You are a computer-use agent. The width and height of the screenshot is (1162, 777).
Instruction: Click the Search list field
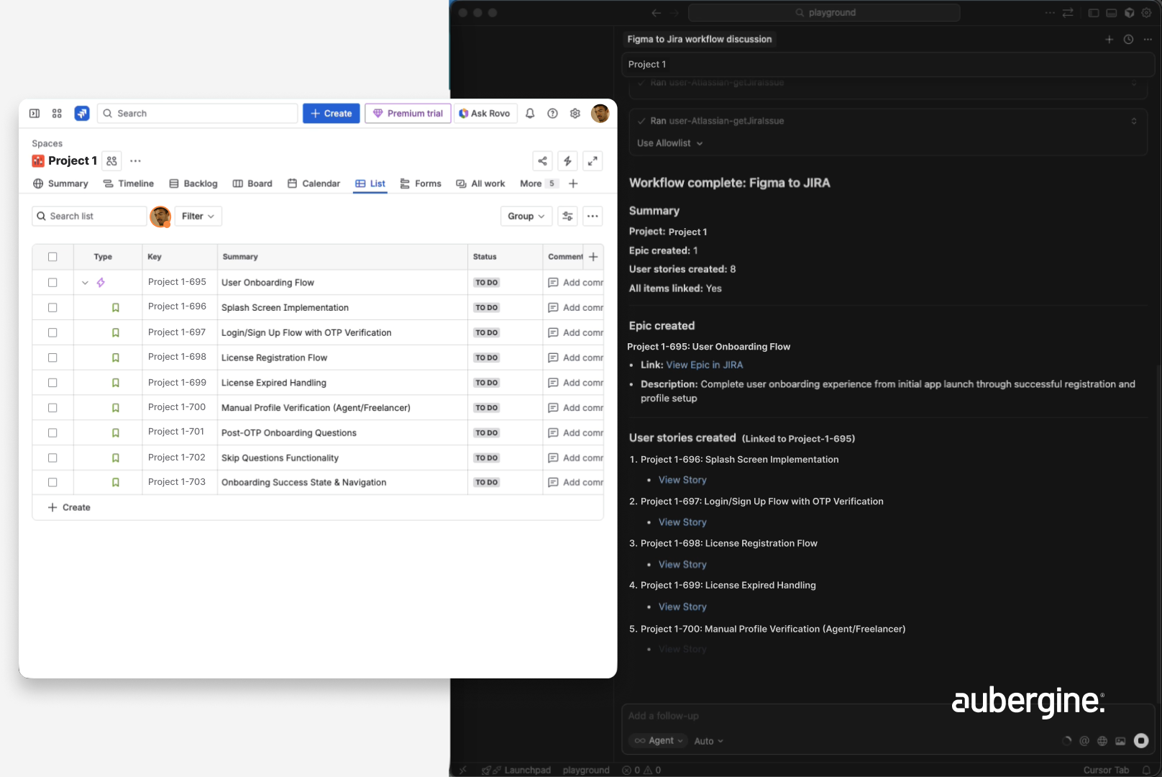pyautogui.click(x=89, y=216)
